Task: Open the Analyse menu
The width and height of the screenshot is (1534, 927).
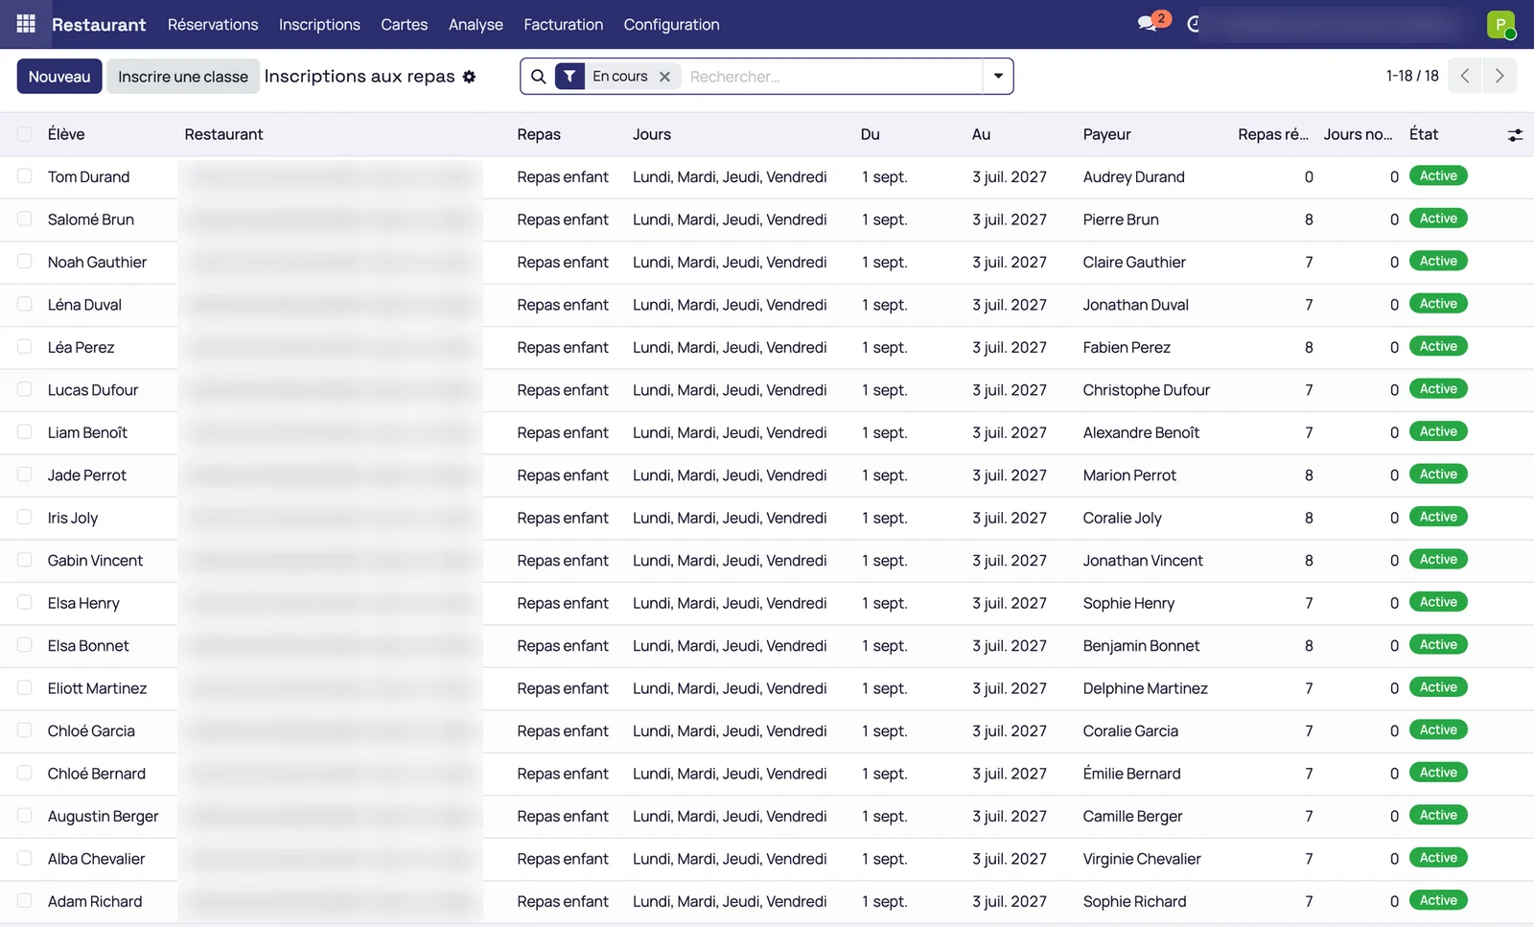Action: coord(476,24)
